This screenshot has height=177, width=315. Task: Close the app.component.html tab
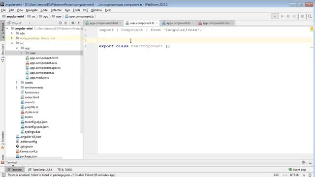120,23
